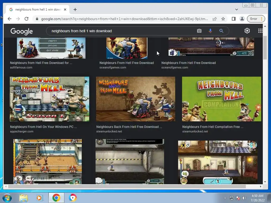Open grey hallway tutorial gameplay thumbnail
The image size is (271, 203).
coord(130,162)
